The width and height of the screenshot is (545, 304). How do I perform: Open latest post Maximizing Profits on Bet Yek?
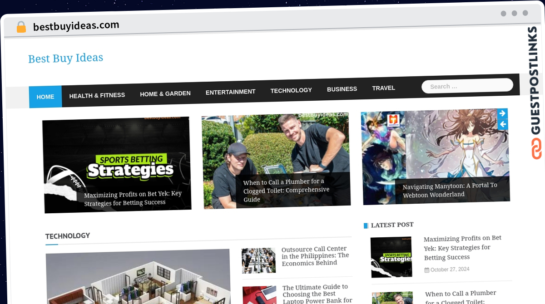click(463, 248)
